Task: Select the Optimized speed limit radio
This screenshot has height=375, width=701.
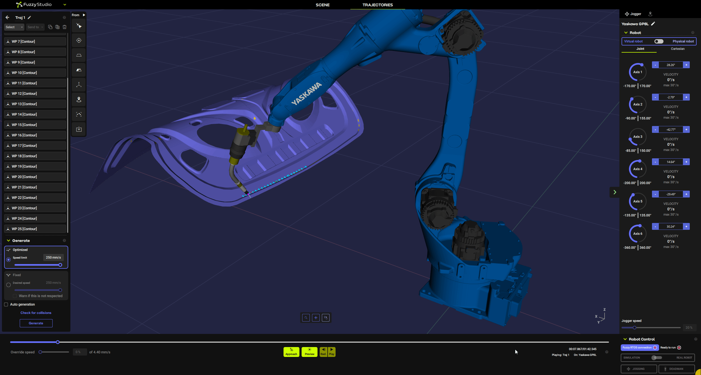Action: click(x=8, y=259)
